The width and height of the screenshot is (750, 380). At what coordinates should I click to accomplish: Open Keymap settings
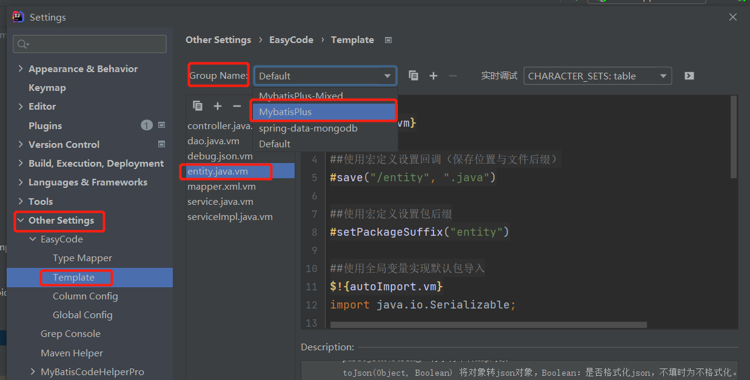point(47,87)
